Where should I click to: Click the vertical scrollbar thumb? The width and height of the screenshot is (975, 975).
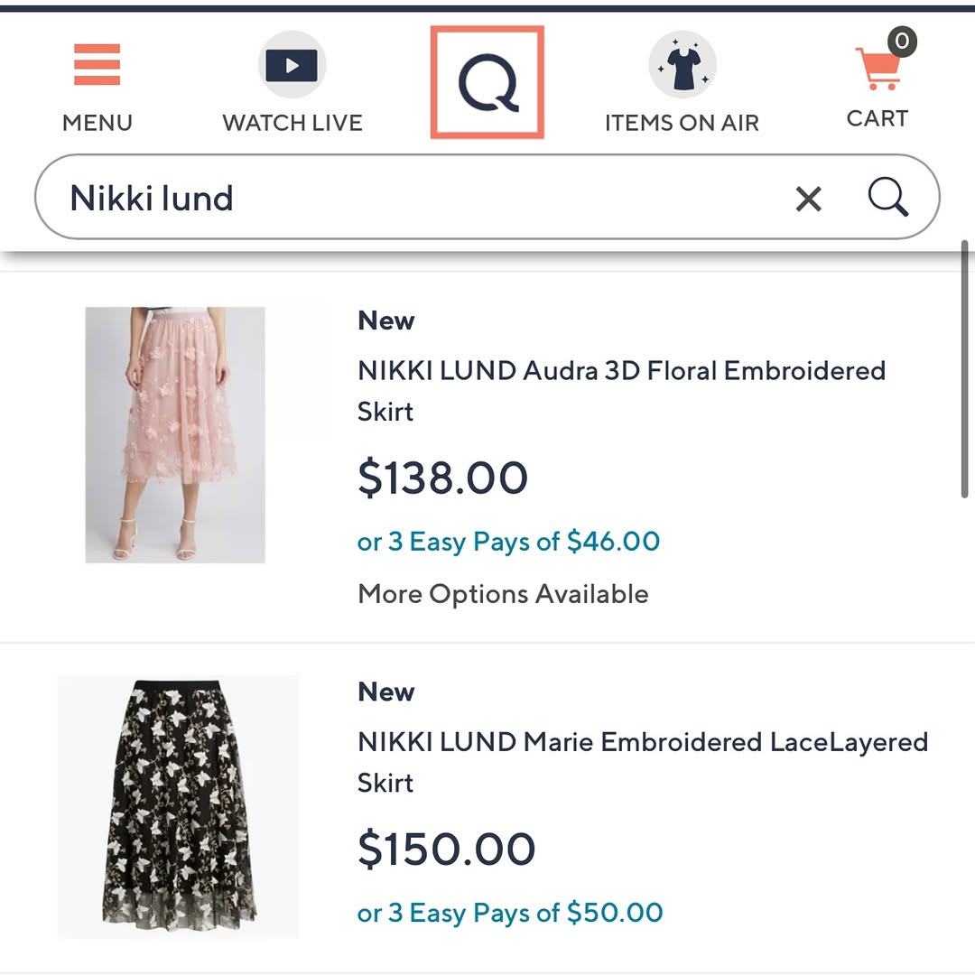964,368
